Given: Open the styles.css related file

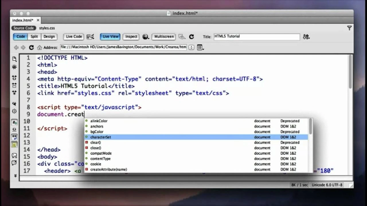Looking at the screenshot, I should pos(47,28).
